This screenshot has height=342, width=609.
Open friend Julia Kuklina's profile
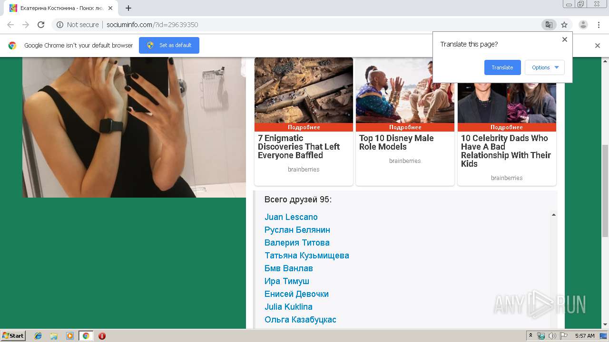click(288, 307)
